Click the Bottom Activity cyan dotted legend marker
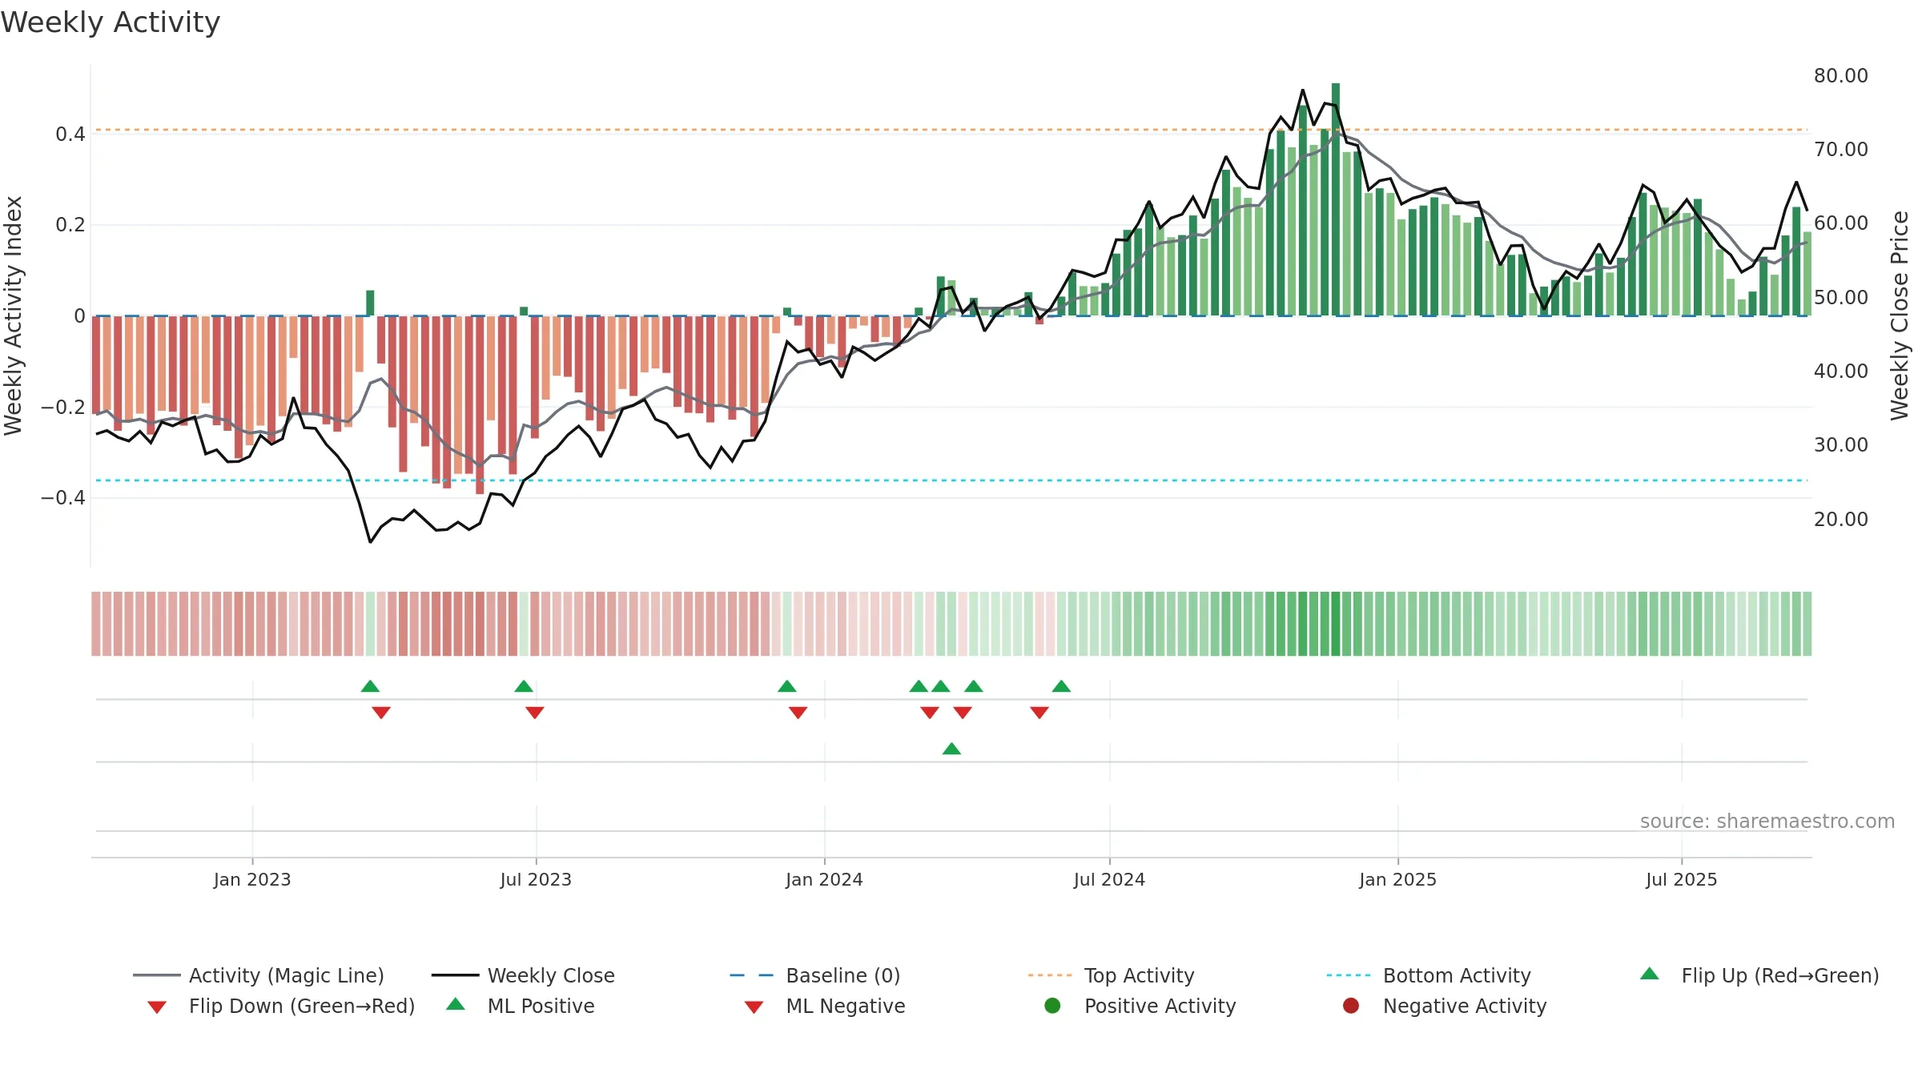This screenshot has height=1081, width=1922. (x=1349, y=975)
